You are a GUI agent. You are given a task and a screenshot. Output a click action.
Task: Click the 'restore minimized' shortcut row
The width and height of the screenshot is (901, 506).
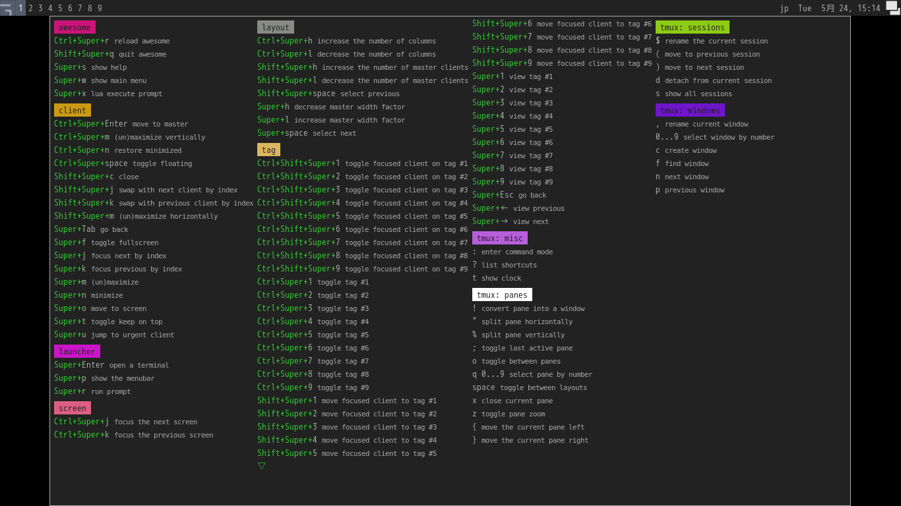(118, 150)
